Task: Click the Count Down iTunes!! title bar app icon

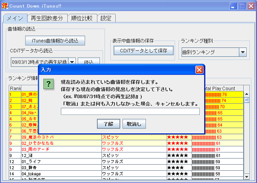Action: pos(5,6)
